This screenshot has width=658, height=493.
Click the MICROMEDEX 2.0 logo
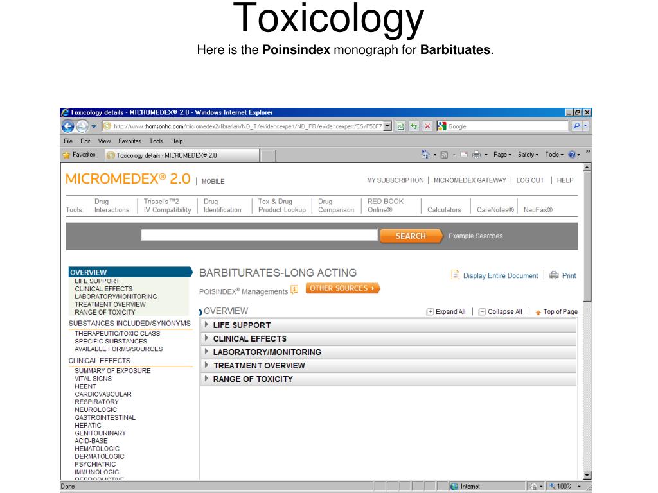128,179
